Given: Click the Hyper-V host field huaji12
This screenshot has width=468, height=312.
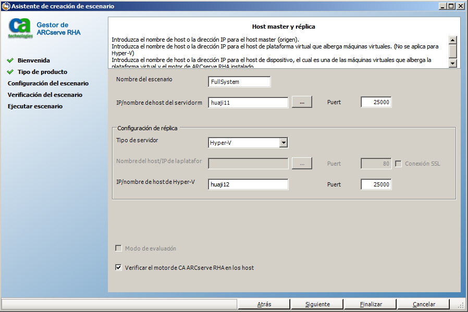Looking at the screenshot, I should pos(248,184).
